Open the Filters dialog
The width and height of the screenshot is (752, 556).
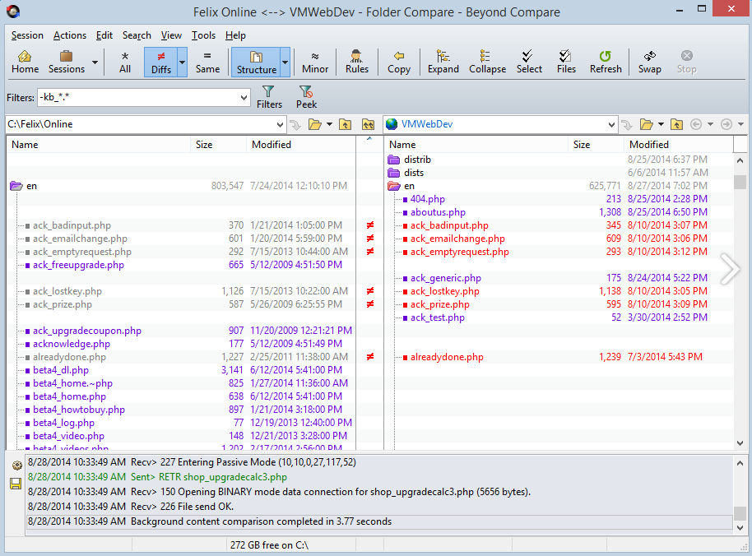point(269,97)
